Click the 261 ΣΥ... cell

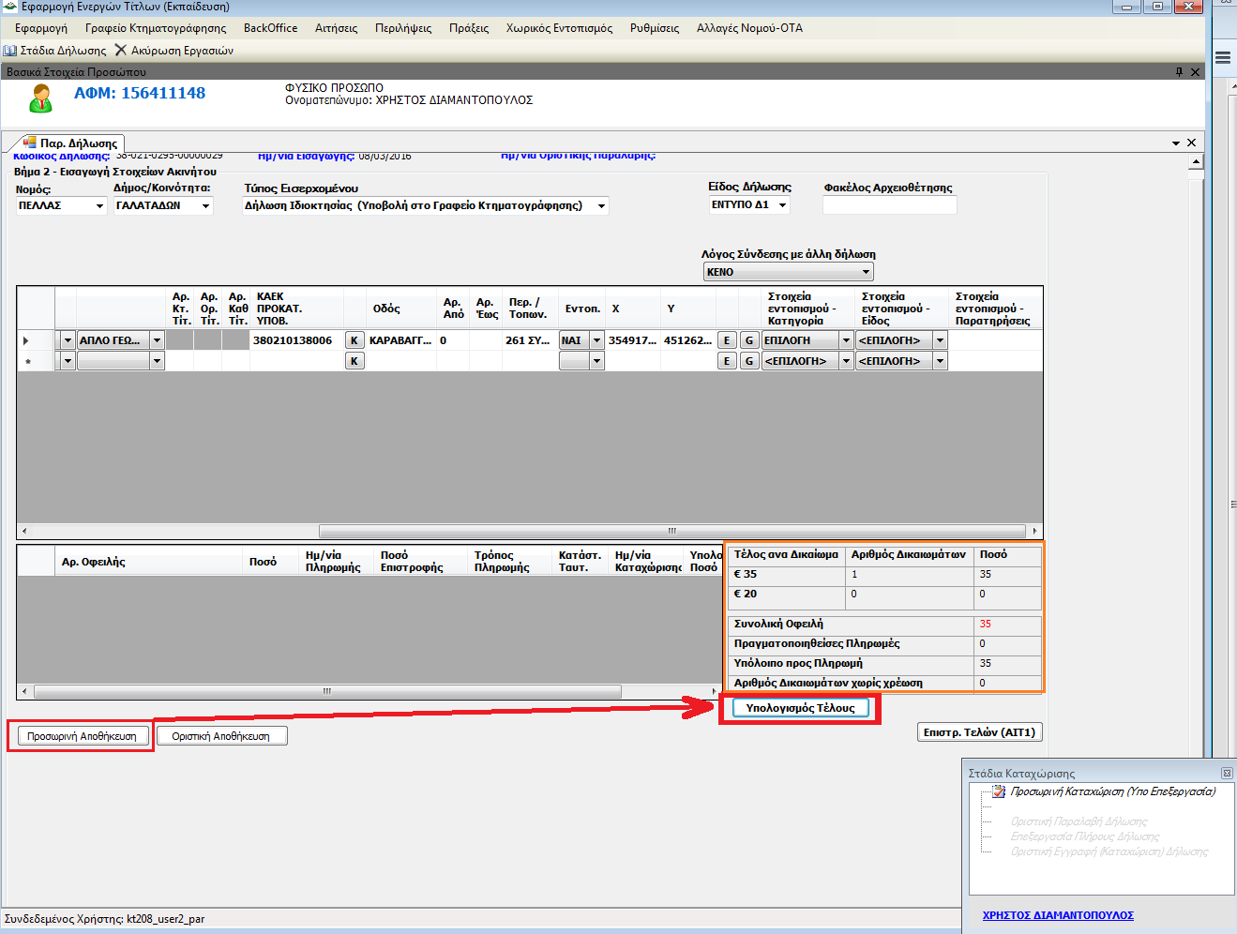(528, 340)
